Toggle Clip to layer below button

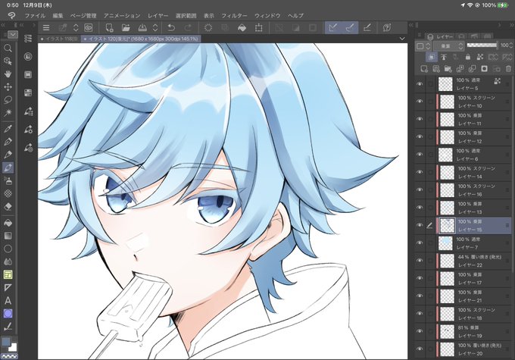(432, 57)
